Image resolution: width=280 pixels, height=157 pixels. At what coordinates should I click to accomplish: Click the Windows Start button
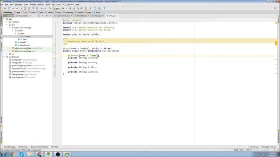pyautogui.click(x=3, y=154)
